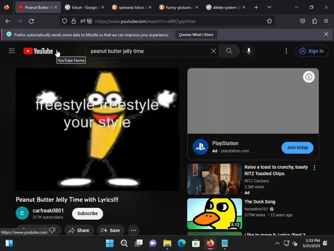The height and width of the screenshot is (251, 334).
Task: Save page to Pocket
Action: coord(302,21)
